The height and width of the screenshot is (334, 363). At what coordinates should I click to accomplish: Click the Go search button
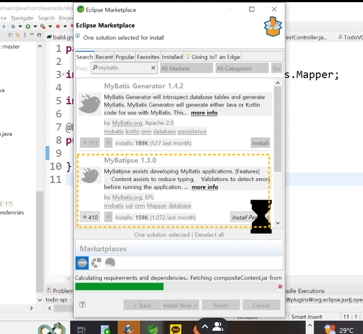point(276,69)
